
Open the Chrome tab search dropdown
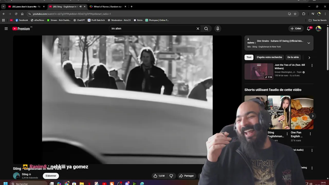pos(3,6)
